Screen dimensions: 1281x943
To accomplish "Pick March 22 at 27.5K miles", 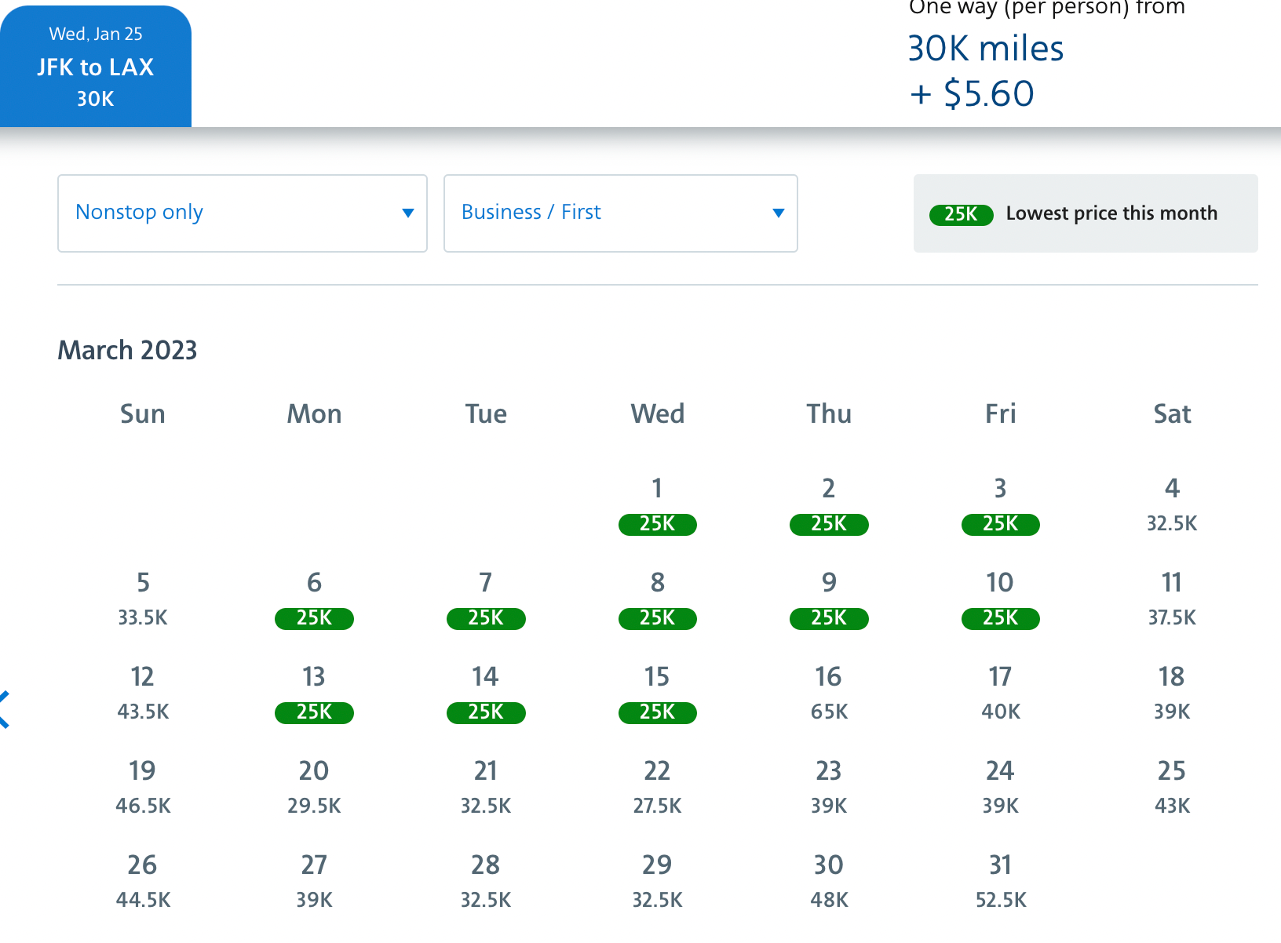I will pos(657,788).
